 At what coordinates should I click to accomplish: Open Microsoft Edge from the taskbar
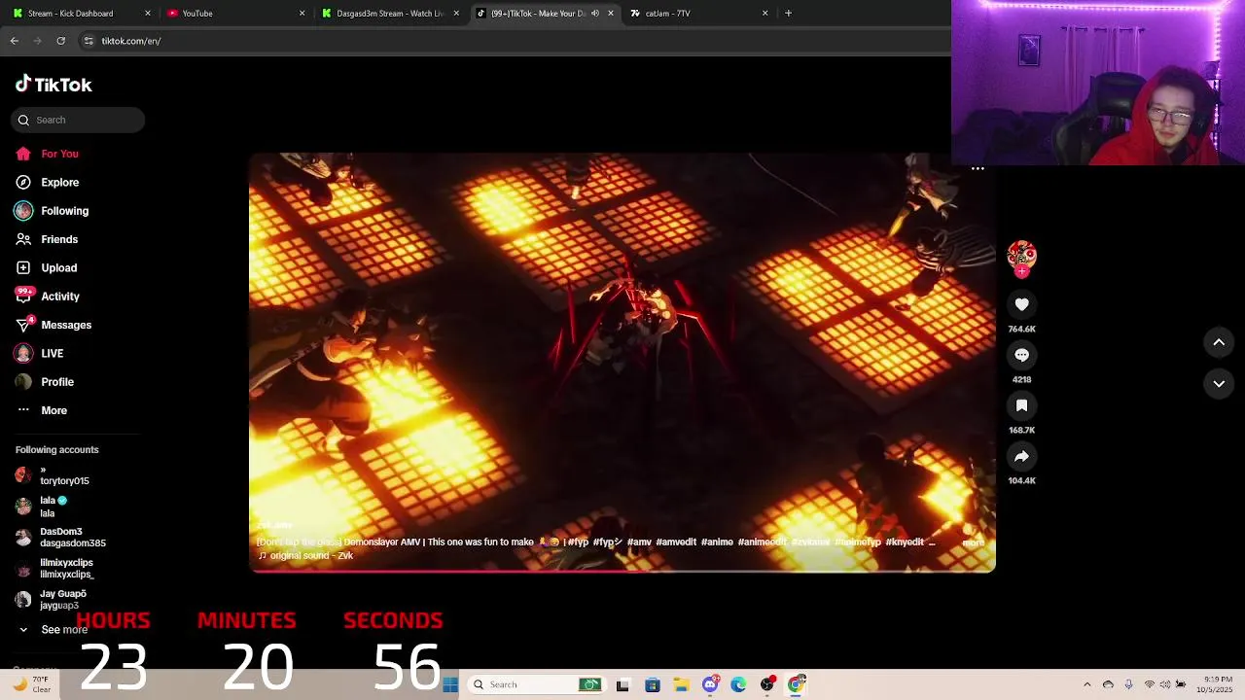(738, 684)
